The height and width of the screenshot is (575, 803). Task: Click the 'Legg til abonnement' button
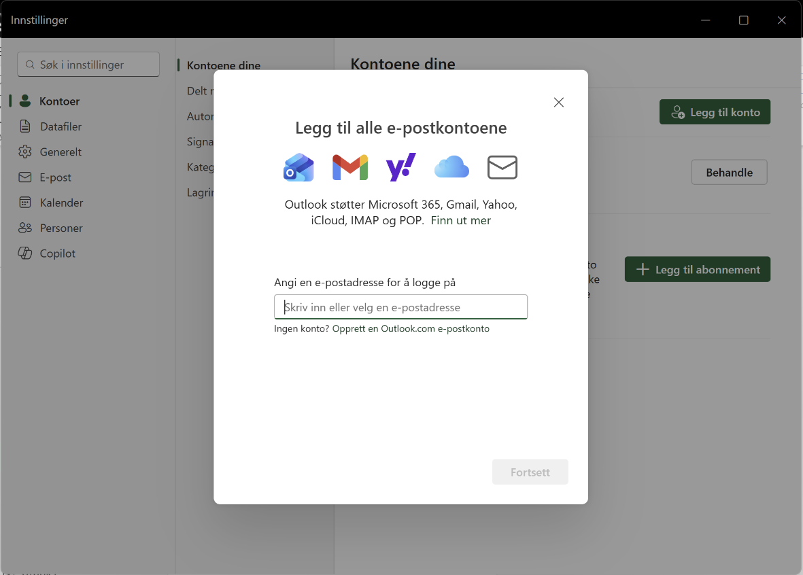click(x=698, y=269)
